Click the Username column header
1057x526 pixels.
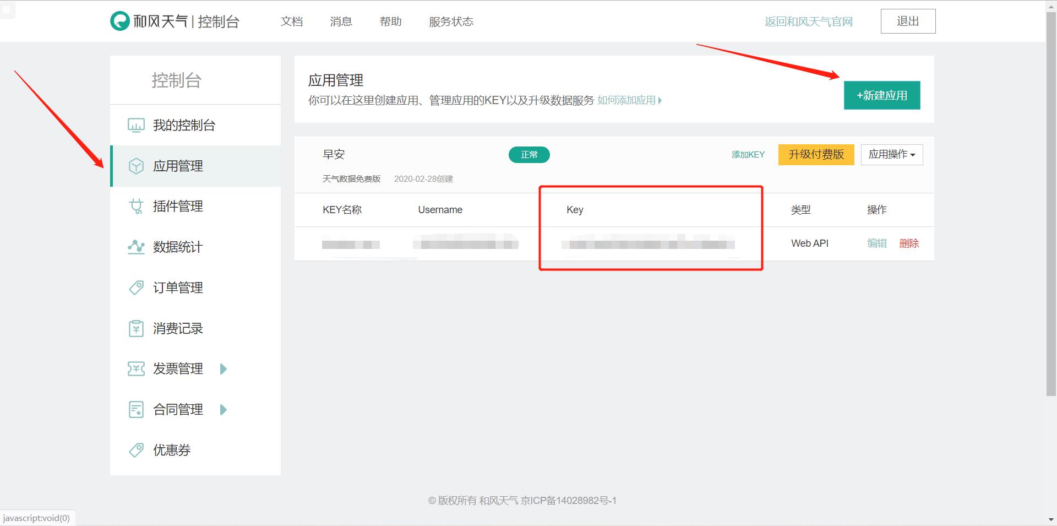(x=440, y=210)
